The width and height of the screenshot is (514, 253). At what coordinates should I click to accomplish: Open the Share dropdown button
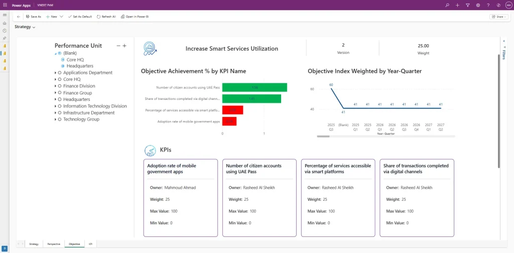click(x=498, y=17)
